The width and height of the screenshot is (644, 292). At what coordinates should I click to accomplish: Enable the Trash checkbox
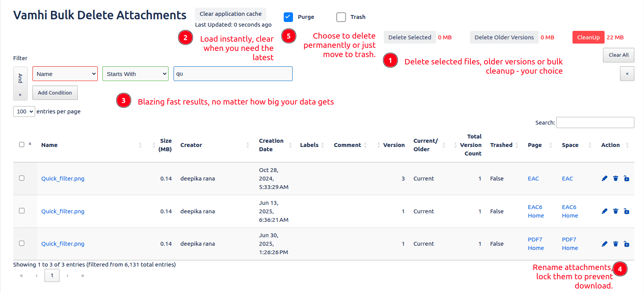point(341,17)
